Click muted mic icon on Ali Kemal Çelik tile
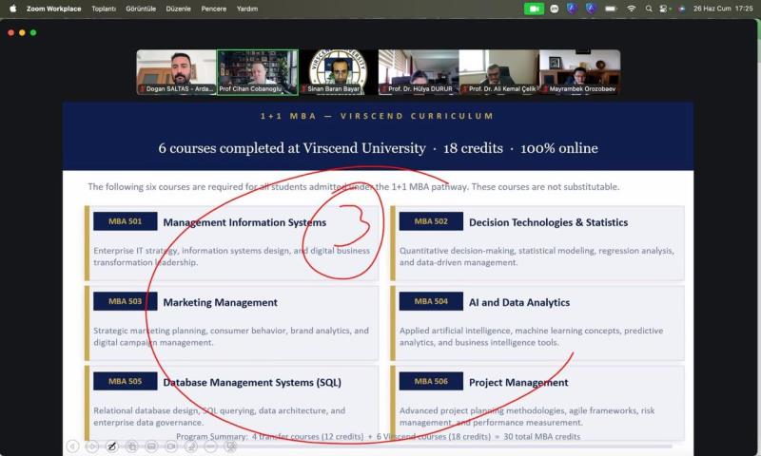The image size is (761, 456). (464, 89)
